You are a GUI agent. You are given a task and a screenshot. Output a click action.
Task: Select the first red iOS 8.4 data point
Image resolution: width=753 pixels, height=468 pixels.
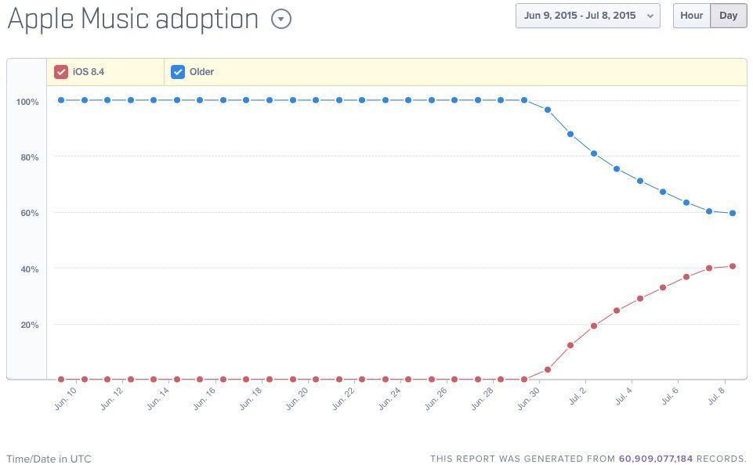tap(61, 380)
